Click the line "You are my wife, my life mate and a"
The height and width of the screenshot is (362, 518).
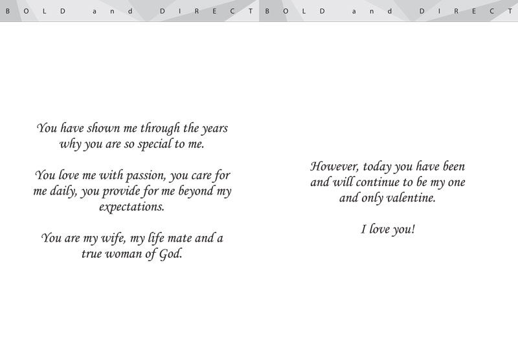[132, 238]
